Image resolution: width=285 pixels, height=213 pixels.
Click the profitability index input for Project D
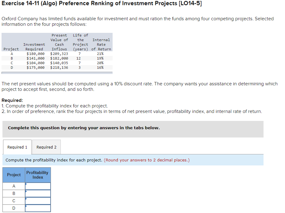pyautogui.click(x=38, y=208)
